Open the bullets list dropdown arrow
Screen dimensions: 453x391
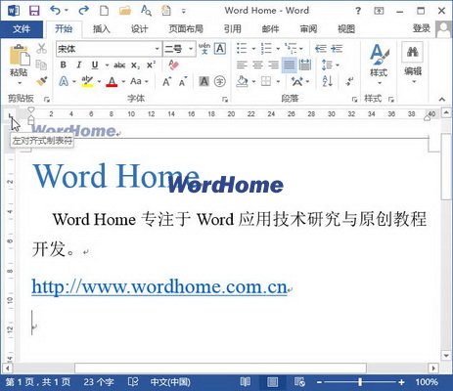pos(253,49)
